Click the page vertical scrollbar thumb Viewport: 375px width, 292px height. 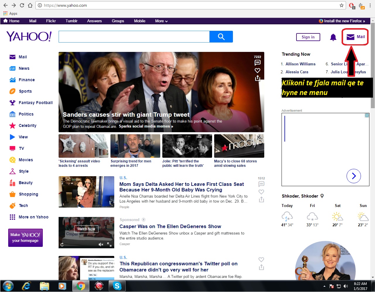(x=373, y=66)
